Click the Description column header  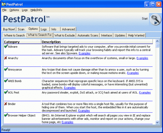[97, 42]
